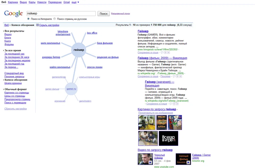This screenshot has width=255, height=168.
Task: Remove the Геймер (значения) result with X icon
Action: [177, 104]
